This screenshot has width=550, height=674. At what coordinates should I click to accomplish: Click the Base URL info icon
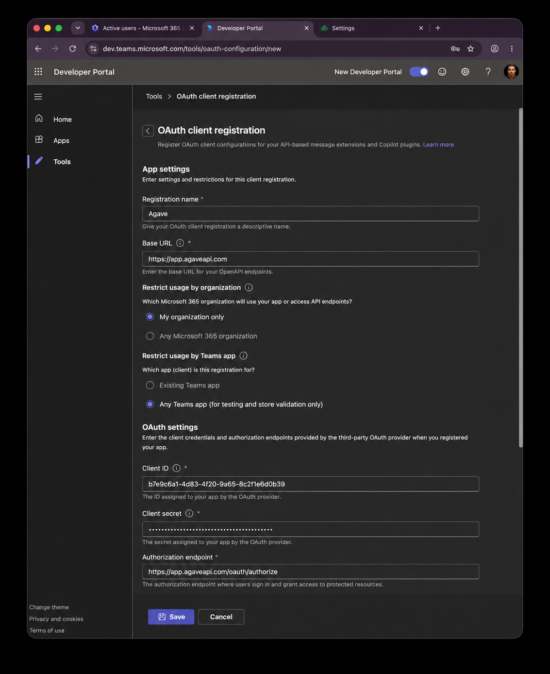[180, 243]
